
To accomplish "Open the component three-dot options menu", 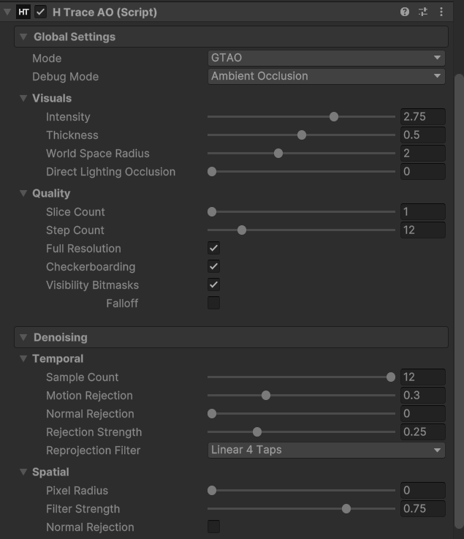I will [441, 12].
